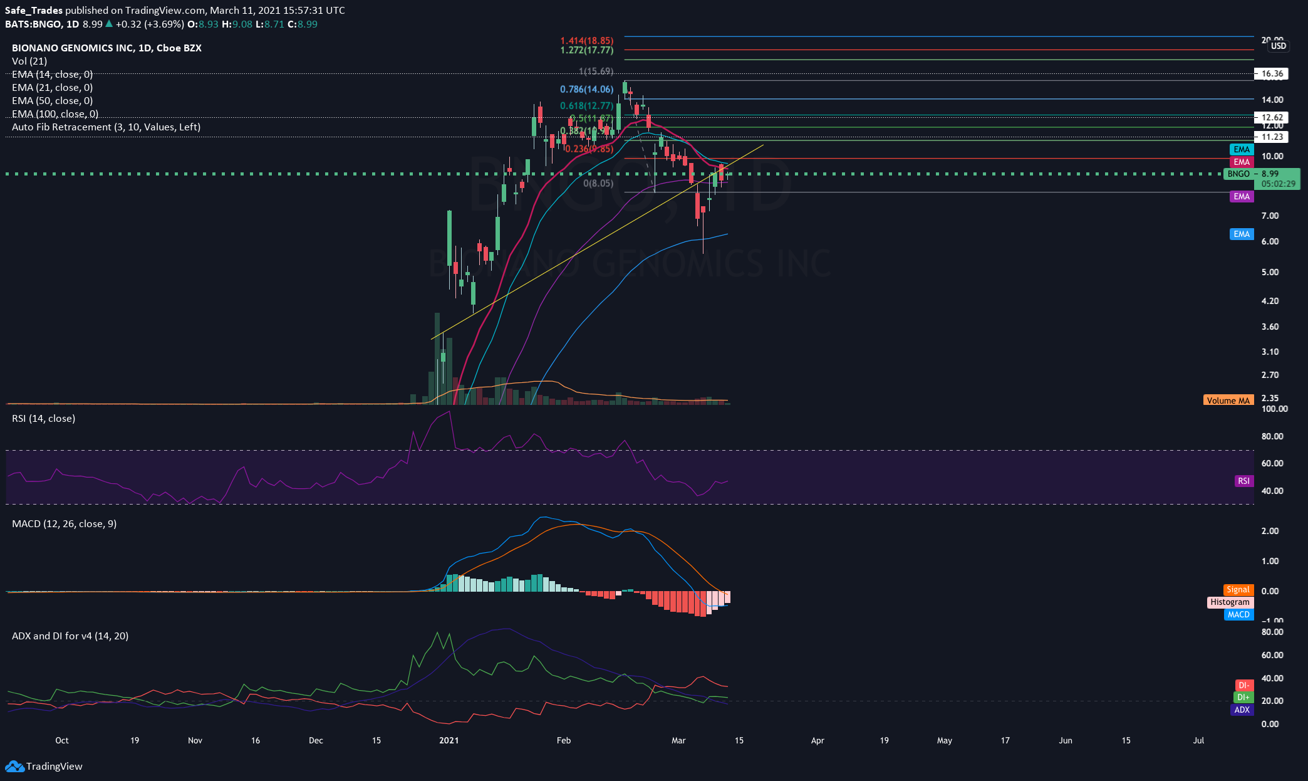Click the red EMA axis tag
Viewport: 1308px width, 781px height.
point(1242,162)
